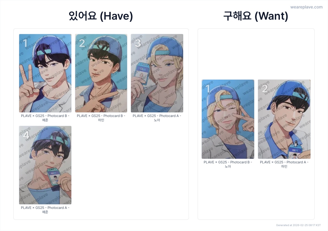Click number badge 1 on Have card
This screenshot has height=231, width=328.
25,43
